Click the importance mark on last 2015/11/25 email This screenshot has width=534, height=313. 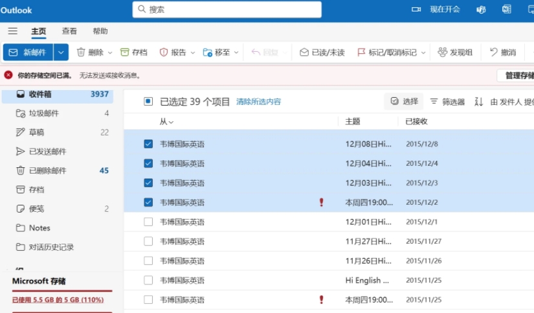pos(321,299)
